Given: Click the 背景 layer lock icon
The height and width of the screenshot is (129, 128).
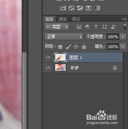Looking at the screenshot, I should tap(115, 68).
